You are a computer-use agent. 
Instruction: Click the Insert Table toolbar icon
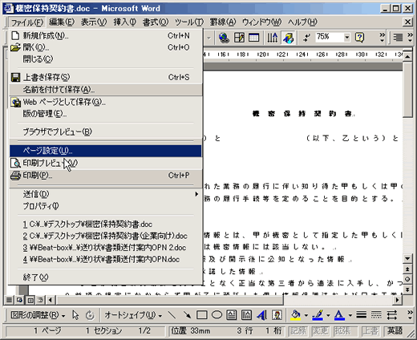click(x=253, y=38)
